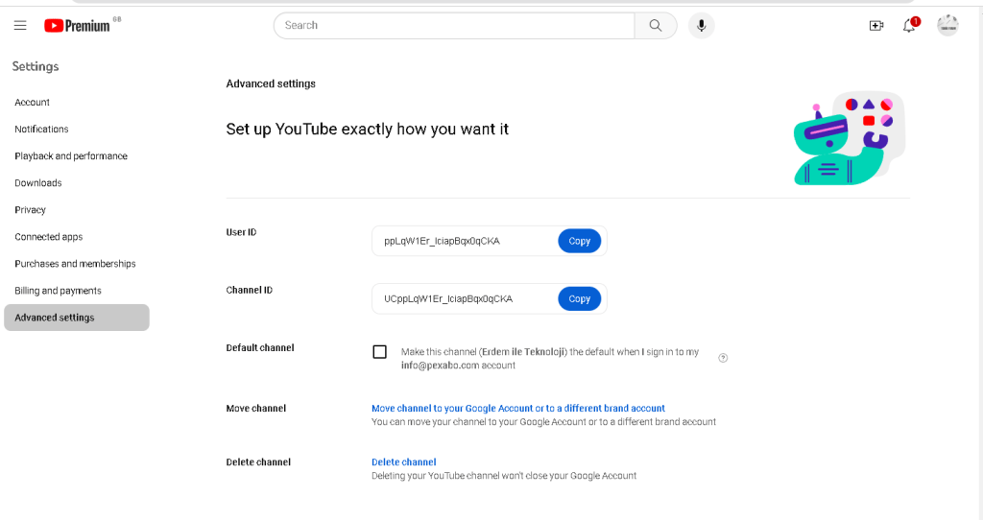Follow Move channel to Google Account link
This screenshot has height=520, width=983.
click(x=517, y=409)
